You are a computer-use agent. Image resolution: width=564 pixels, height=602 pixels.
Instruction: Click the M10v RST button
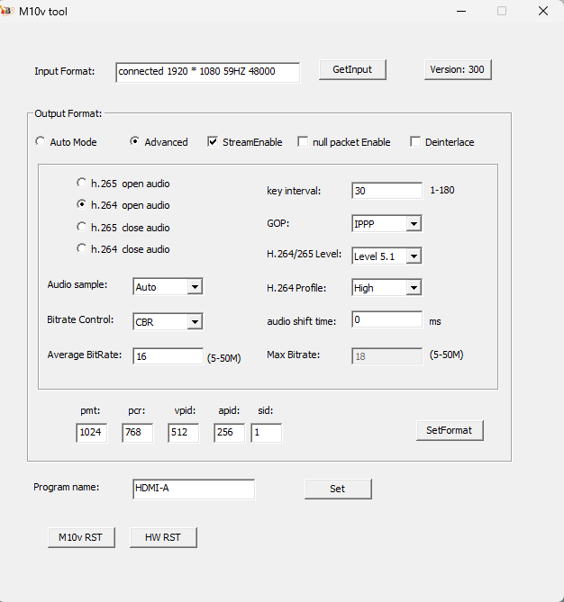click(81, 537)
